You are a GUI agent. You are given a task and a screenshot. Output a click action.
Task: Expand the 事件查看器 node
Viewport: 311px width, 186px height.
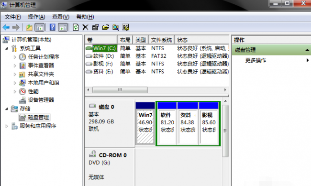(x=15, y=66)
